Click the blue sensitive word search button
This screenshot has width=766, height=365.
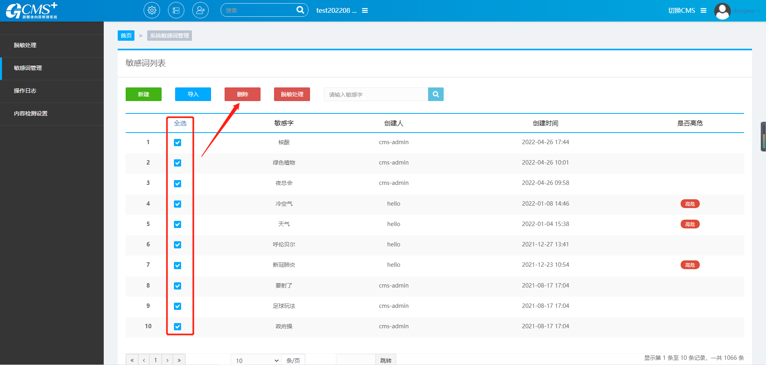click(436, 94)
